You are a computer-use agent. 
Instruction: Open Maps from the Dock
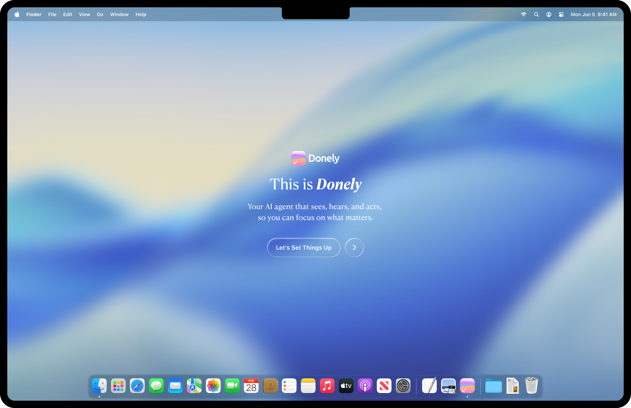(x=194, y=386)
